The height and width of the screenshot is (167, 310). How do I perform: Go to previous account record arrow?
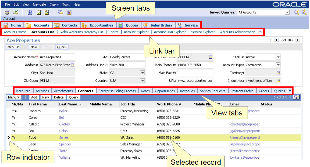pyautogui.click(x=277, y=40)
